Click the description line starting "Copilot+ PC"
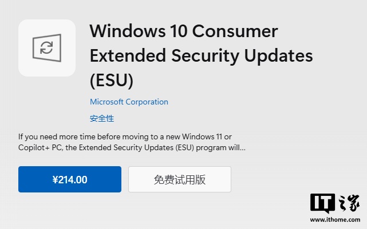The image size is (367, 229). (132, 147)
